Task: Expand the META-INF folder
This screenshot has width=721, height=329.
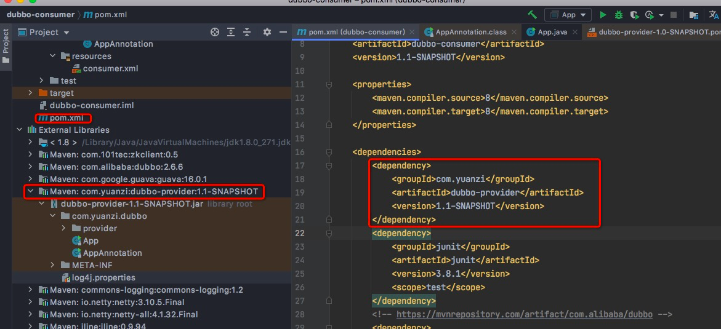Action: coord(52,265)
